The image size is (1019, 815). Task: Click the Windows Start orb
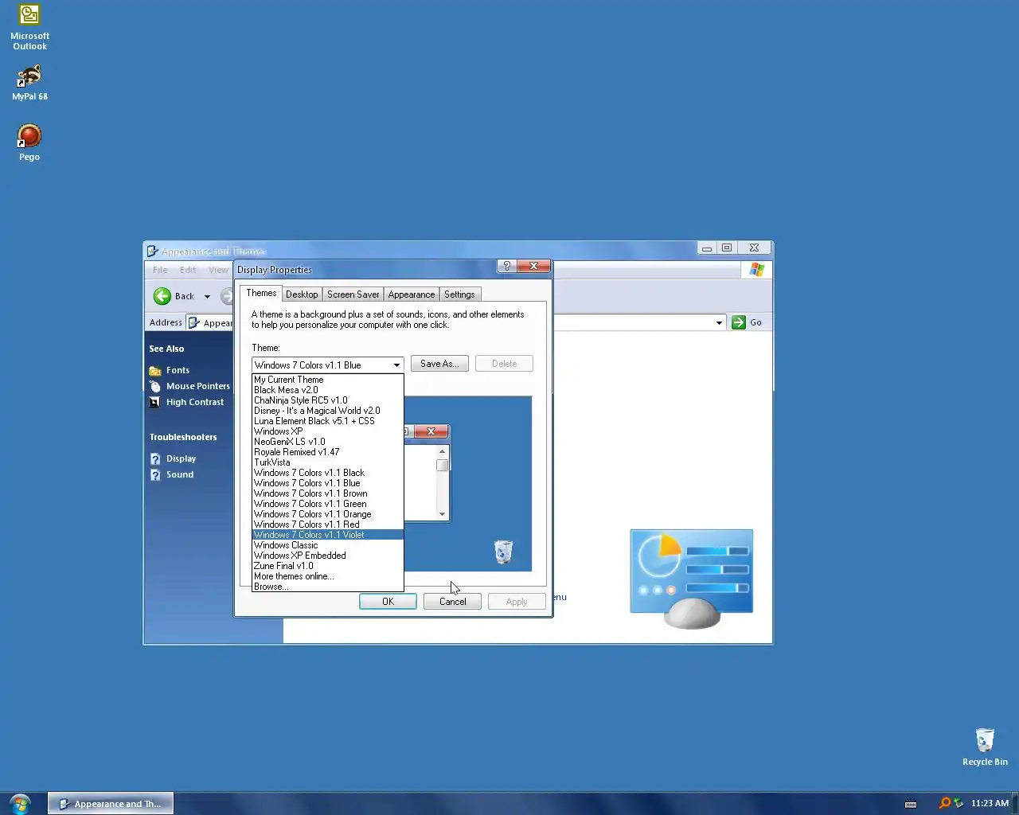tap(20, 803)
